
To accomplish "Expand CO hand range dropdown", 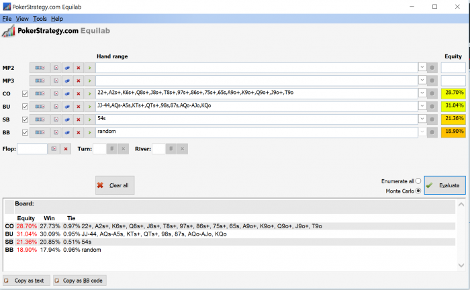I will 422,93.
